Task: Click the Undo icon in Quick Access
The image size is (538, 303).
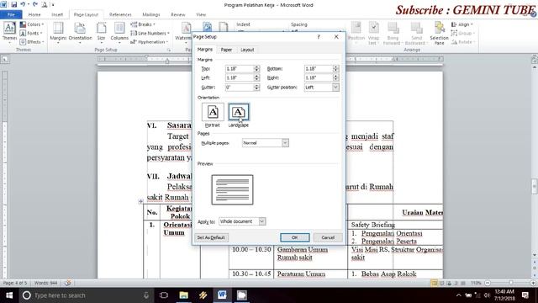Action: click(x=23, y=4)
